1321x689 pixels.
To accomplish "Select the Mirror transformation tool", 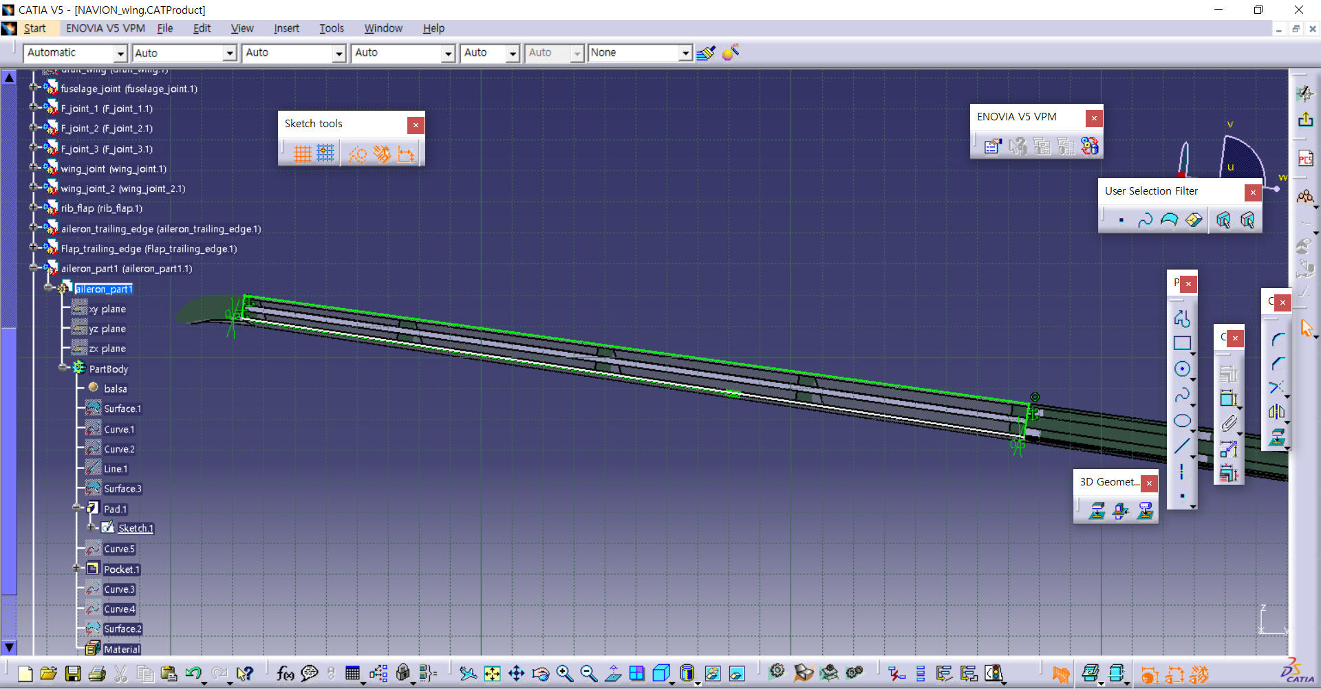I will pos(1276,412).
